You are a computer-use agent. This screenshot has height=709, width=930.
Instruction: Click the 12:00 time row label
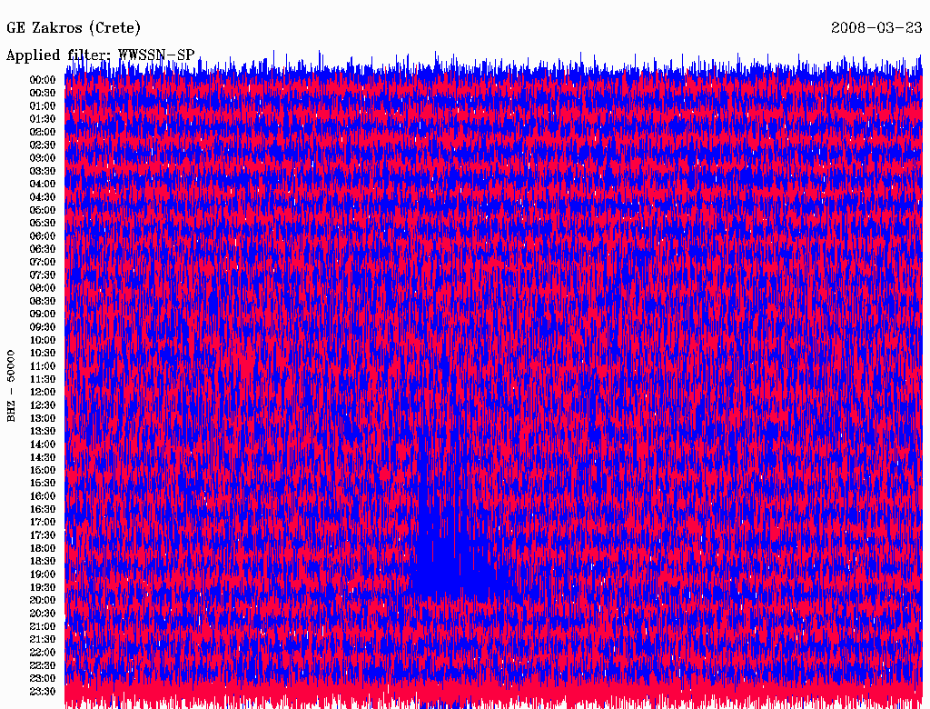43,392
